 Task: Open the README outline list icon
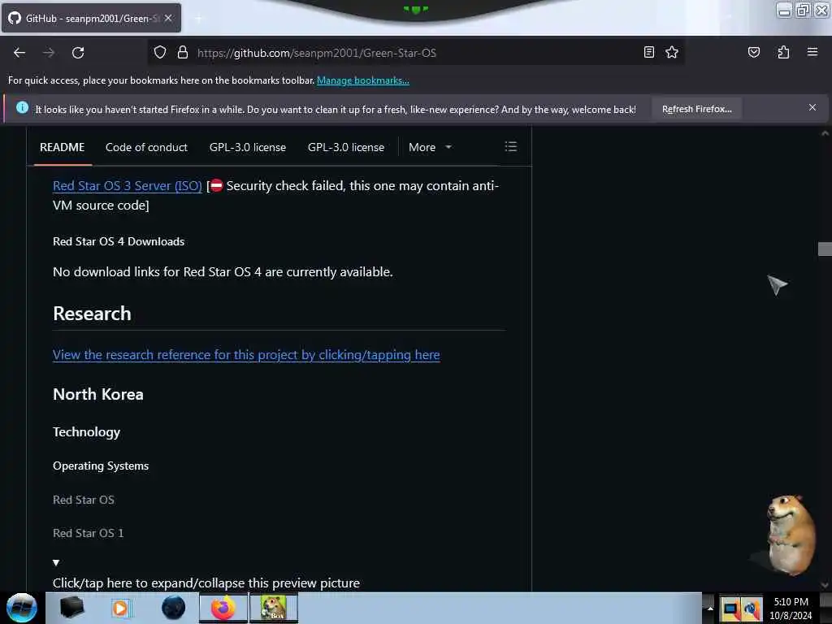point(510,146)
